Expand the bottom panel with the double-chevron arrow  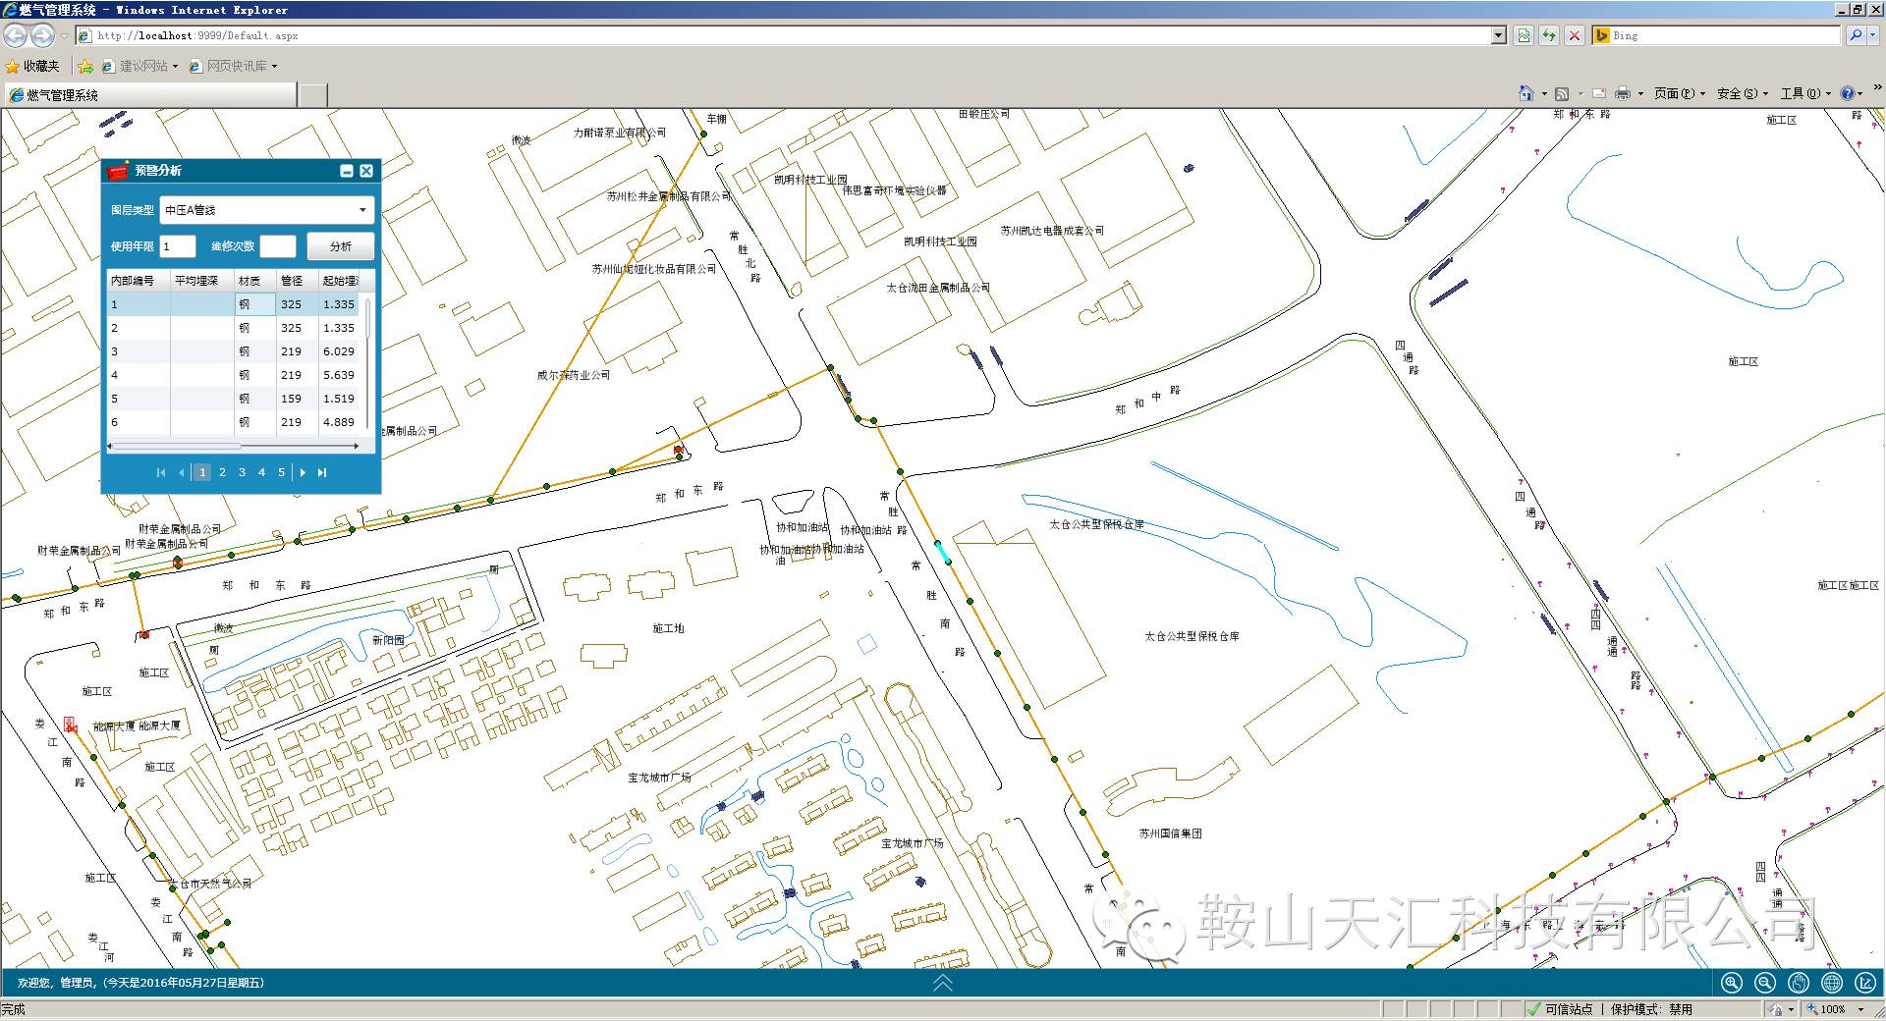click(x=943, y=983)
